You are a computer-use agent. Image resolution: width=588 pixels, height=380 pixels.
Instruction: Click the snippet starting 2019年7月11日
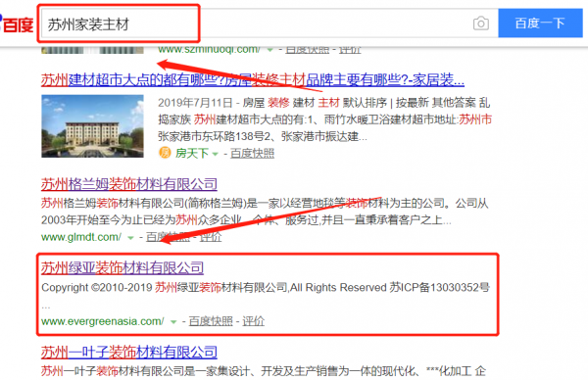pos(324,119)
